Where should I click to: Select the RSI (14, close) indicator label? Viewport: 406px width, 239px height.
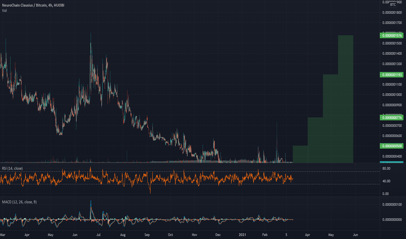point(13,169)
